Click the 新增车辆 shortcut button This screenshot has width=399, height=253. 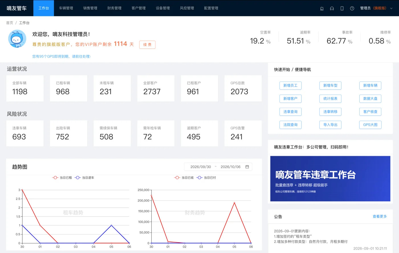point(370,86)
